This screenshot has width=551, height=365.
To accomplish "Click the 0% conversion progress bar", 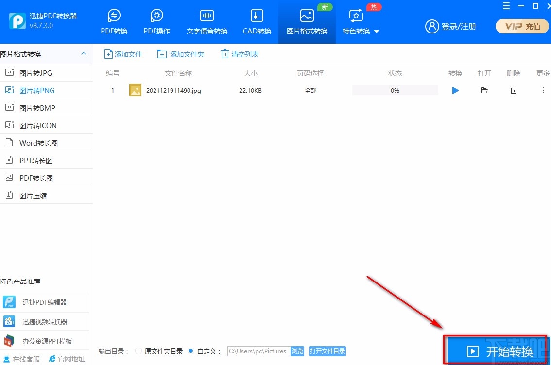I will point(395,90).
